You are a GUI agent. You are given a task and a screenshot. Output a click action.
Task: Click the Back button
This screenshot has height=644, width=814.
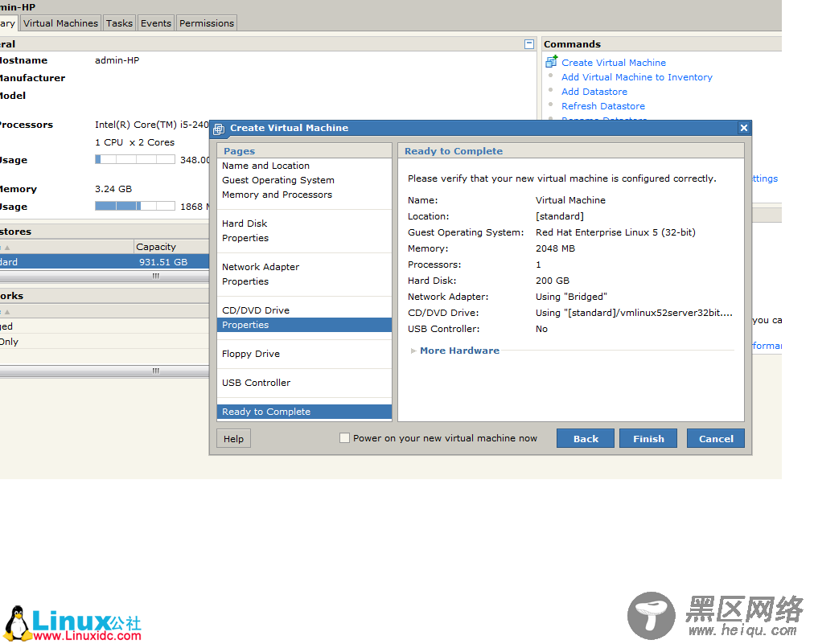click(586, 438)
